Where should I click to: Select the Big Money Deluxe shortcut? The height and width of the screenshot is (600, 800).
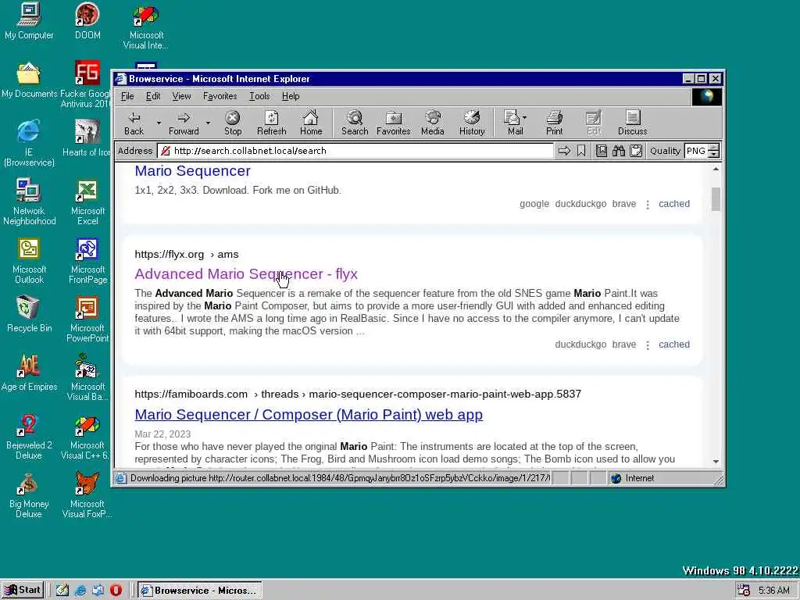pos(29,496)
